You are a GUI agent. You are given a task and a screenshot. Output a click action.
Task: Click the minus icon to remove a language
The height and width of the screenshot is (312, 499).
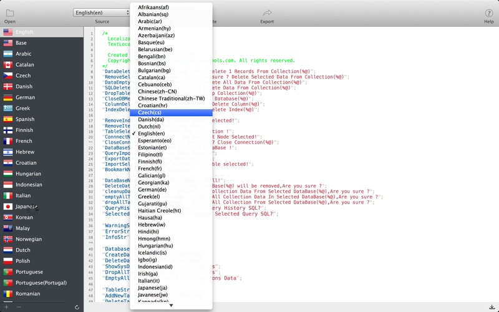[19, 307]
